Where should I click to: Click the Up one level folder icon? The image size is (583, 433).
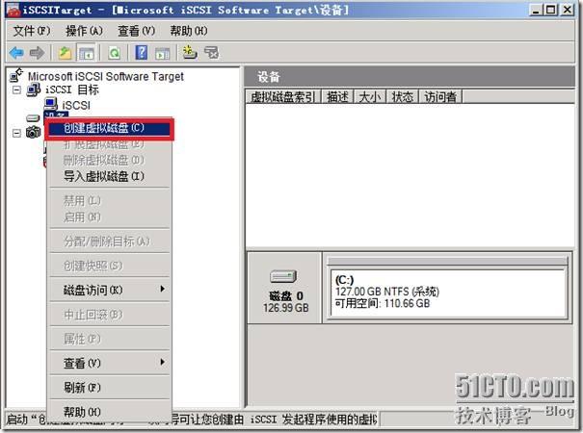coord(66,53)
